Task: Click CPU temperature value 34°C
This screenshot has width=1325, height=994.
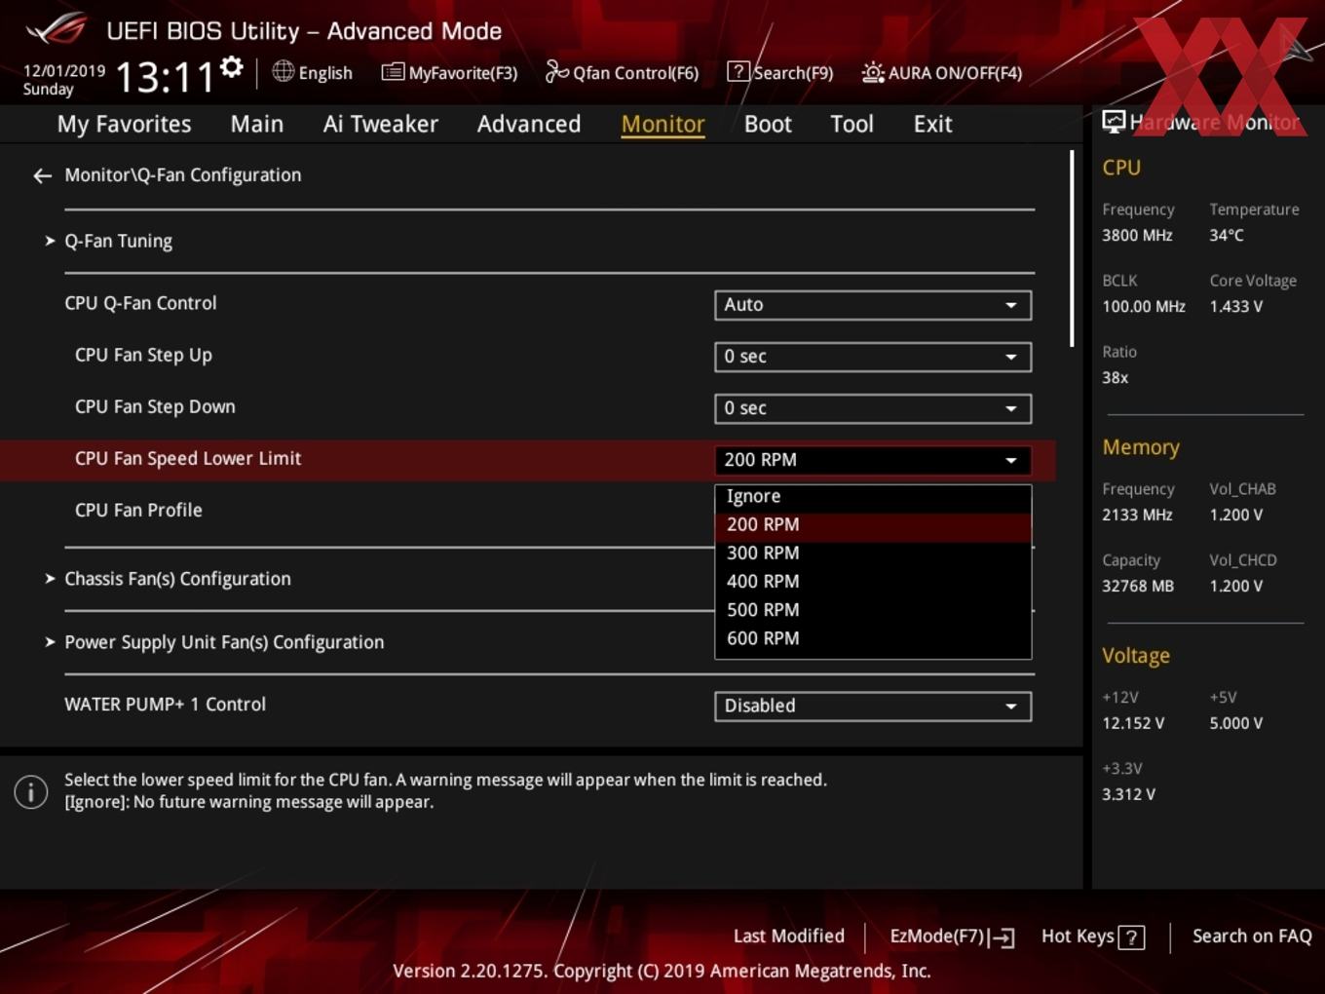Action: tap(1227, 235)
